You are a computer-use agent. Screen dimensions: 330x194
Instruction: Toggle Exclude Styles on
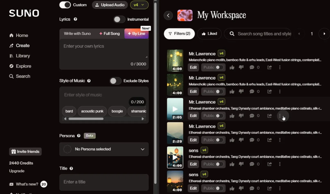pyautogui.click(x=115, y=81)
